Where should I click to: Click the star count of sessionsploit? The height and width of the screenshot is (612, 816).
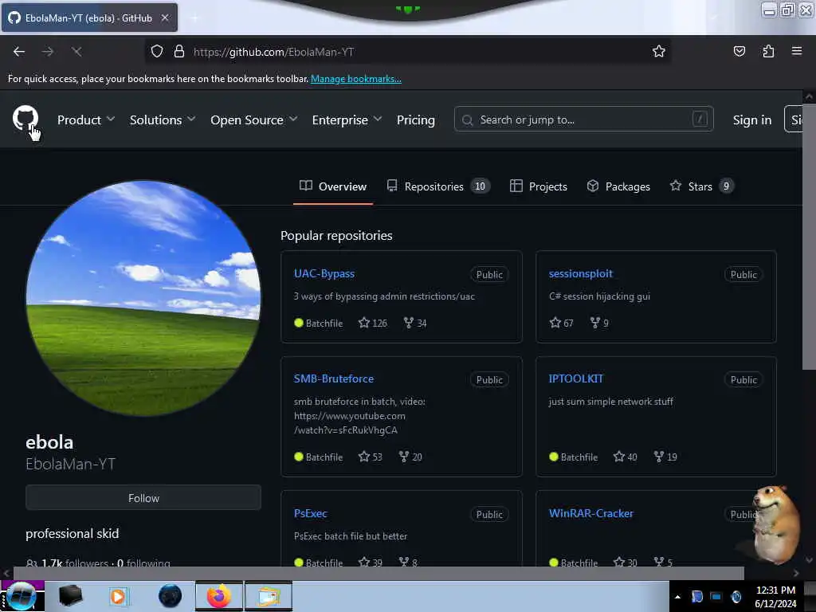pyautogui.click(x=562, y=324)
